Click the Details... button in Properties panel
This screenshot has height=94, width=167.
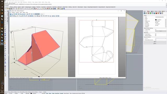155,44
